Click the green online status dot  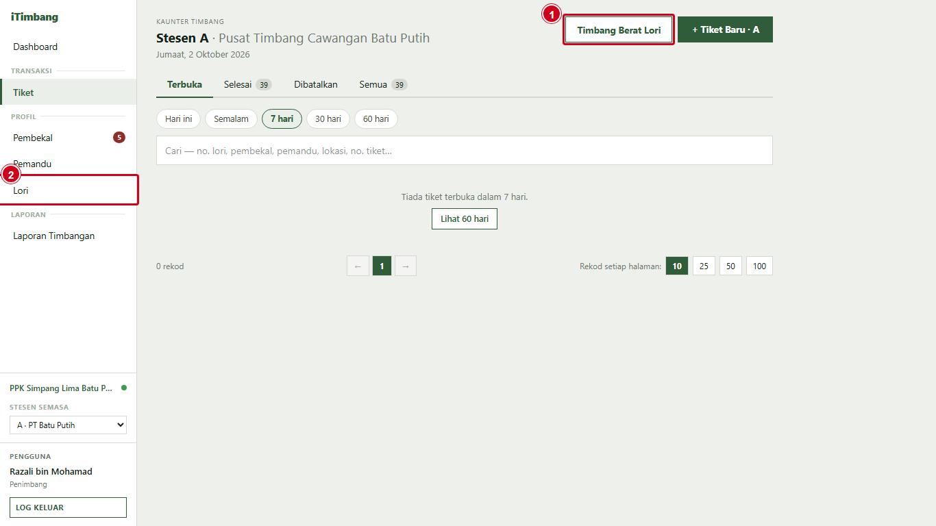(x=124, y=388)
